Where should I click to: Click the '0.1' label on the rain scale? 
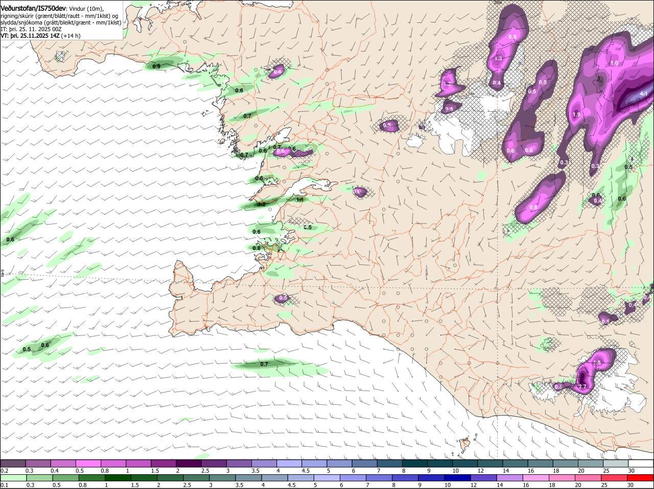(4, 485)
